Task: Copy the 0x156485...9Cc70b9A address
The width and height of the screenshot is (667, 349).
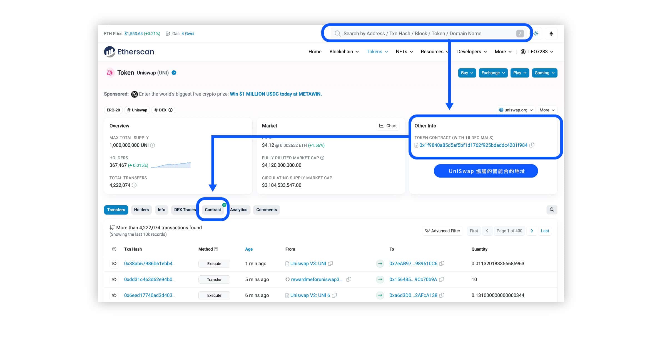Action: click(x=441, y=279)
